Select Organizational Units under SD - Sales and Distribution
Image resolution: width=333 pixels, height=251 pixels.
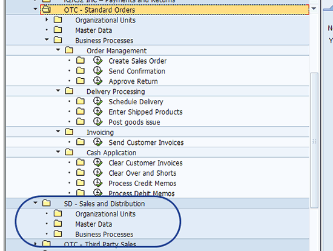(105, 214)
